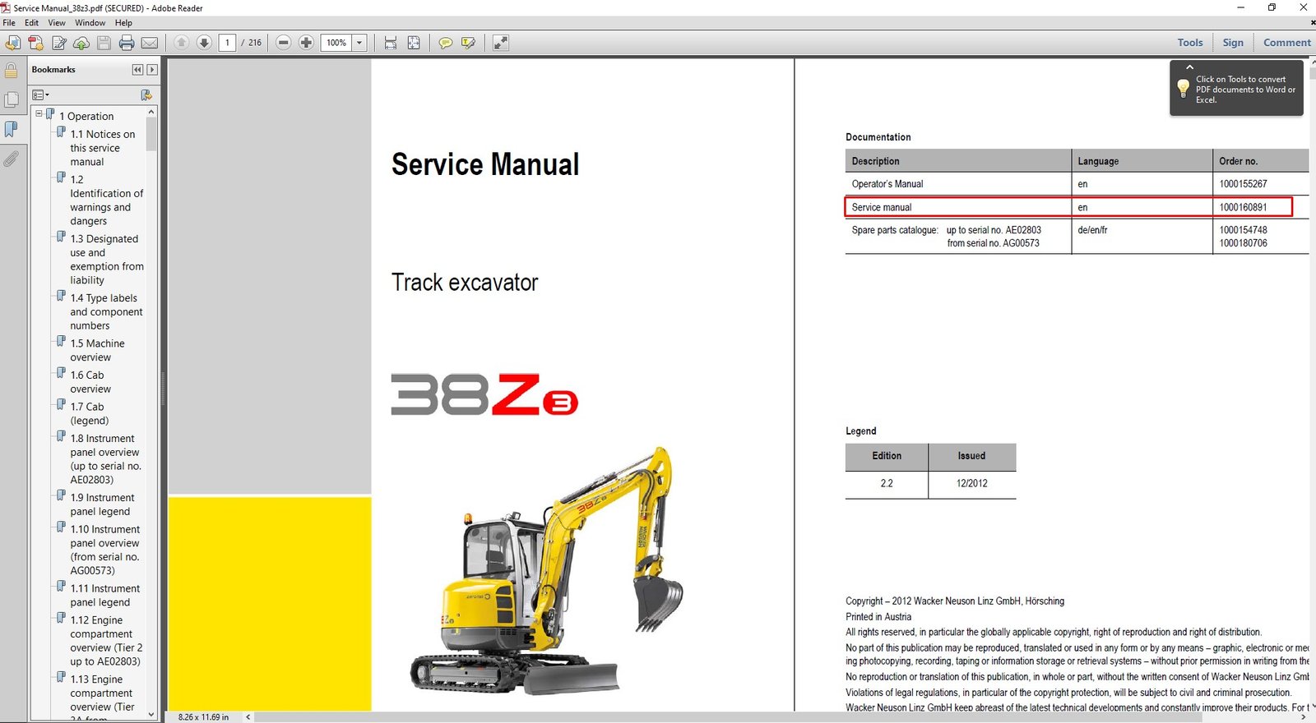This screenshot has height=723, width=1316.
Task: Toggle the Attachments paperclip panel
Action: (12, 159)
